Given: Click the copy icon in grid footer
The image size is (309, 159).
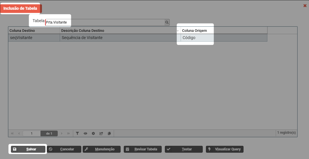Looking at the screenshot, I should pos(109,133).
